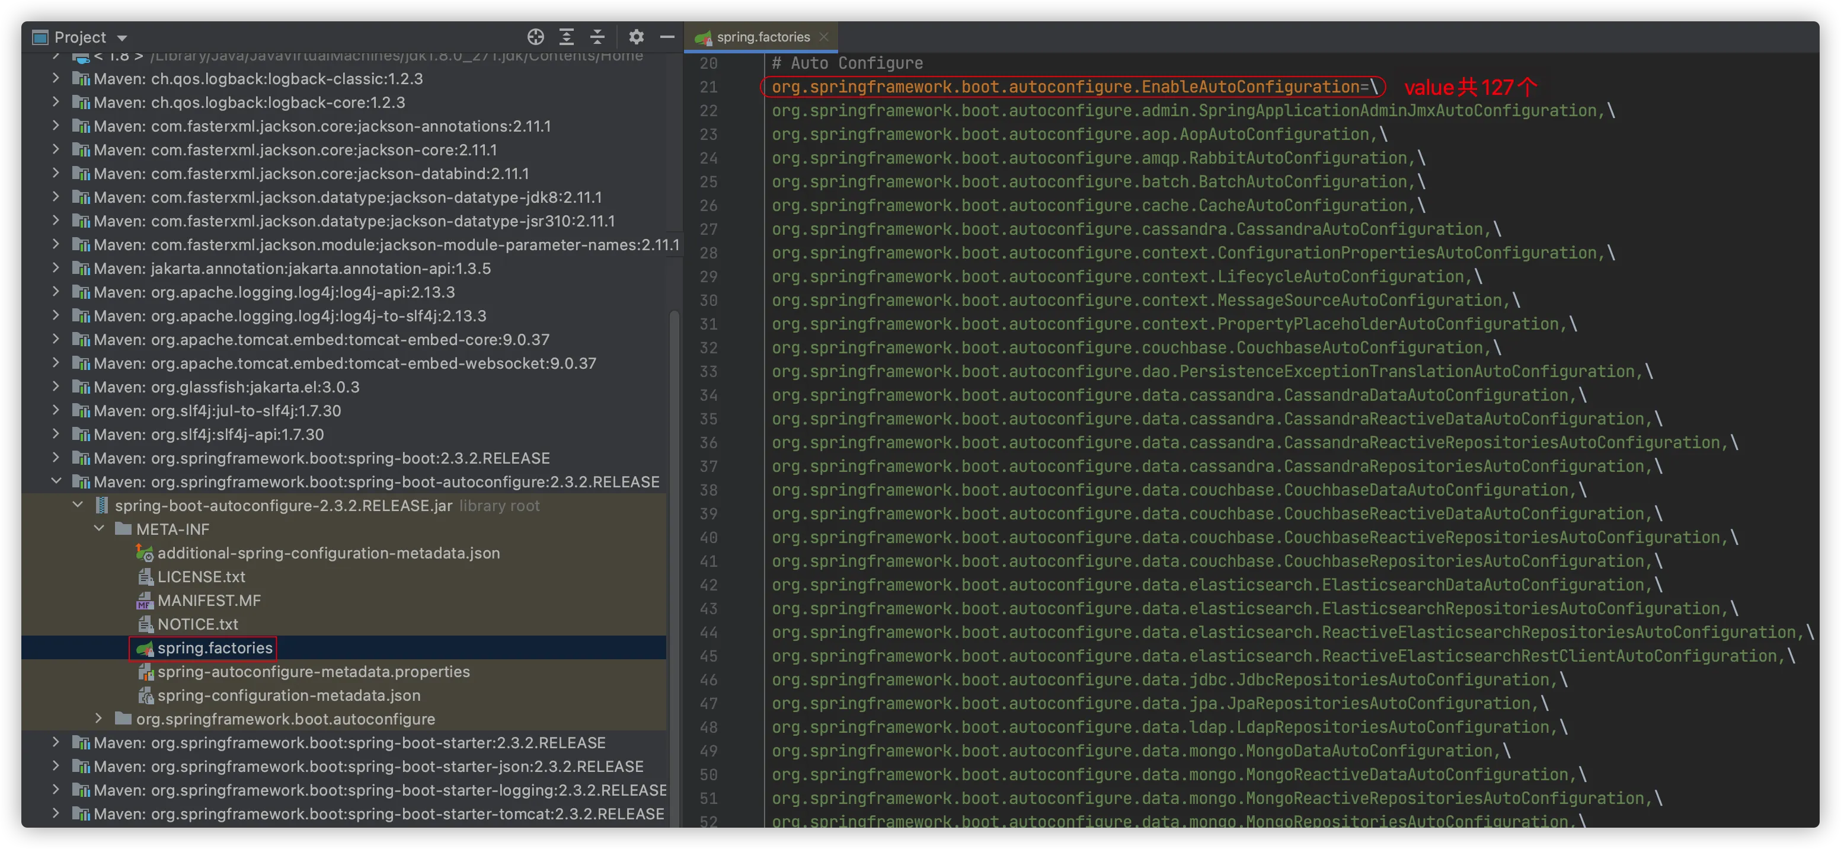The height and width of the screenshot is (849, 1841).
Task: Select LICENSE.txt file
Action: pyautogui.click(x=201, y=577)
